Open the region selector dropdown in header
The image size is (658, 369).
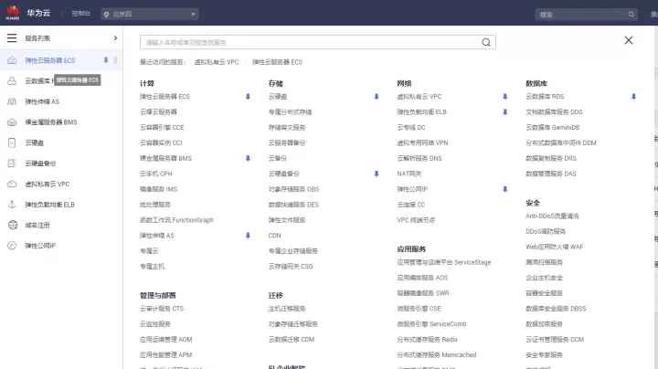pyautogui.click(x=149, y=15)
